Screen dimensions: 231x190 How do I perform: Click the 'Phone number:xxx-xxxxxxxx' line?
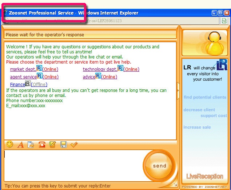[34, 101]
